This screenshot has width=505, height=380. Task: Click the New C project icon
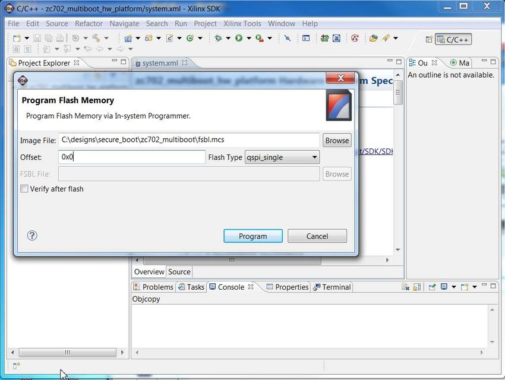click(x=128, y=38)
